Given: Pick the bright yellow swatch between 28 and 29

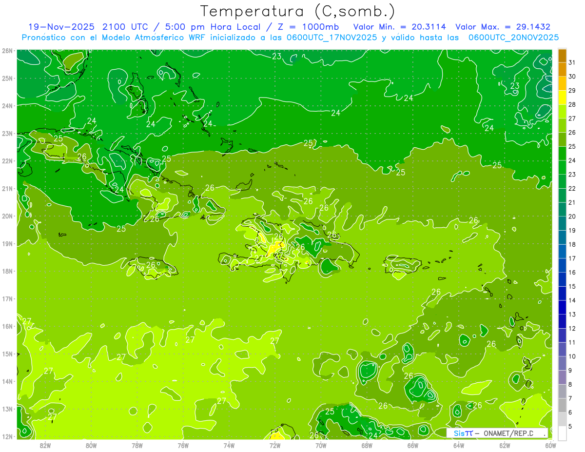Looking at the screenshot, I should point(562,98).
